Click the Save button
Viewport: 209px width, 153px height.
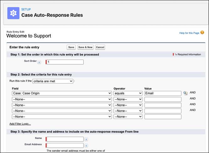point(71,47)
